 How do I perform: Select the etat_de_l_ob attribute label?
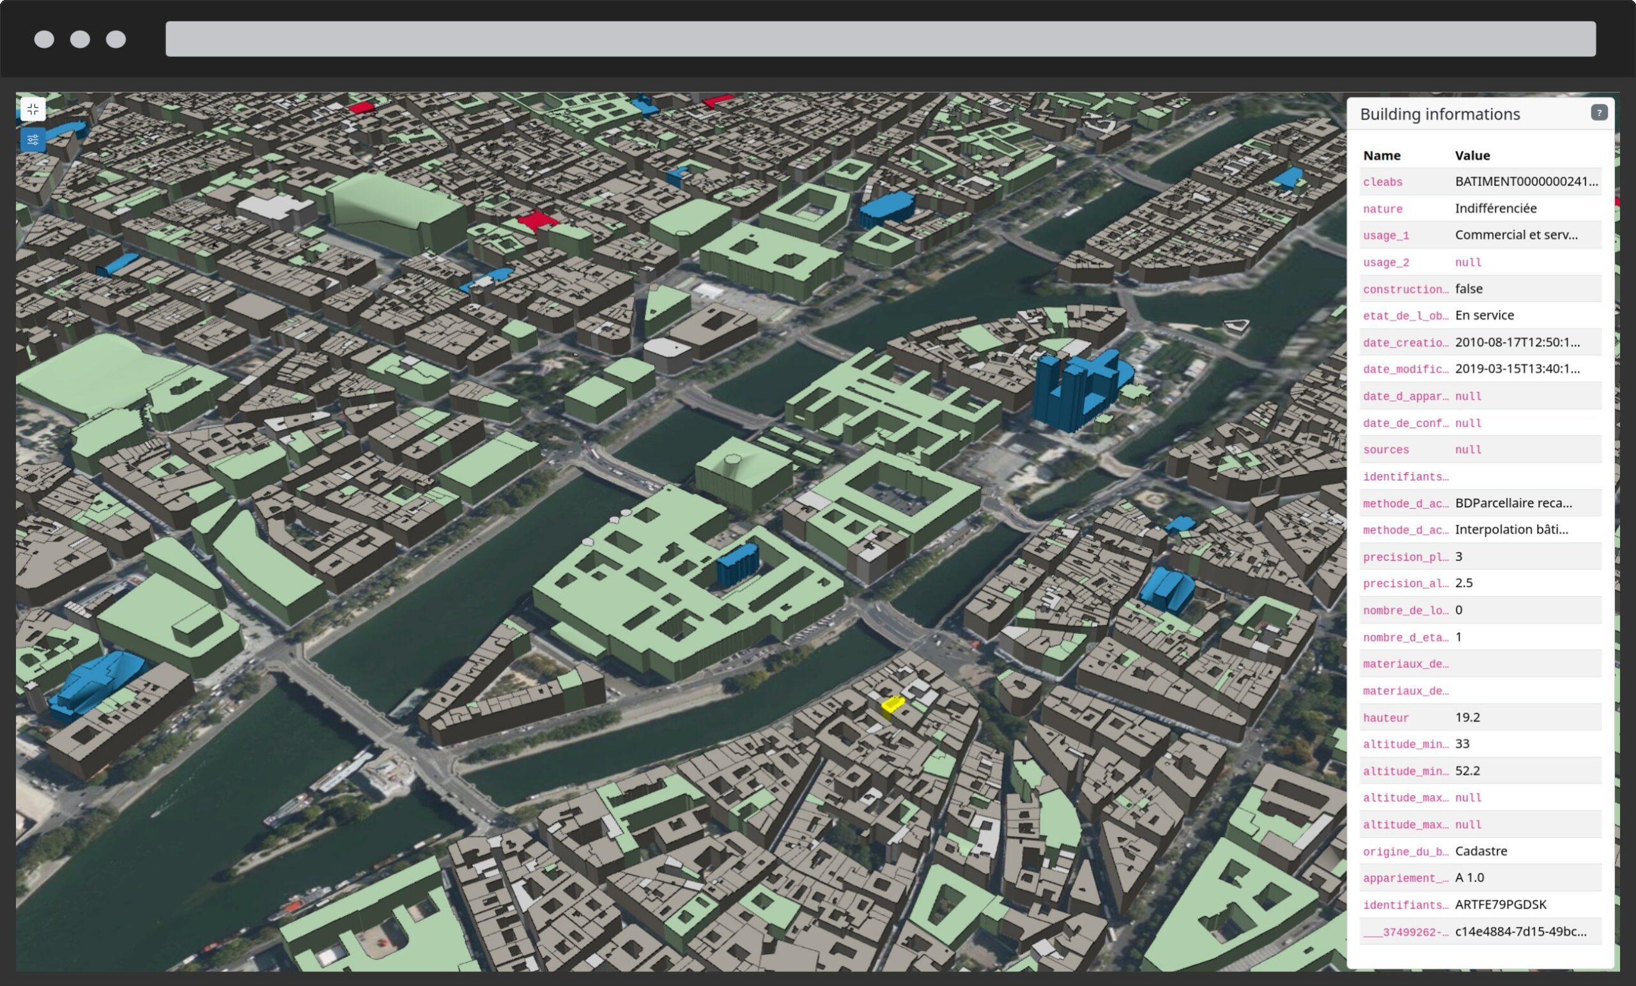[1405, 316]
